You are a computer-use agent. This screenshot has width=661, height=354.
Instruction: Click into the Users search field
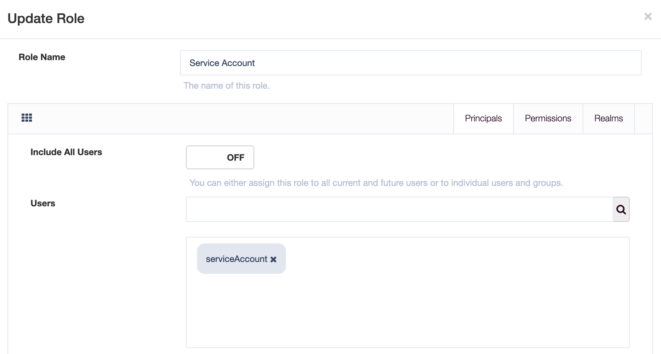click(399, 210)
